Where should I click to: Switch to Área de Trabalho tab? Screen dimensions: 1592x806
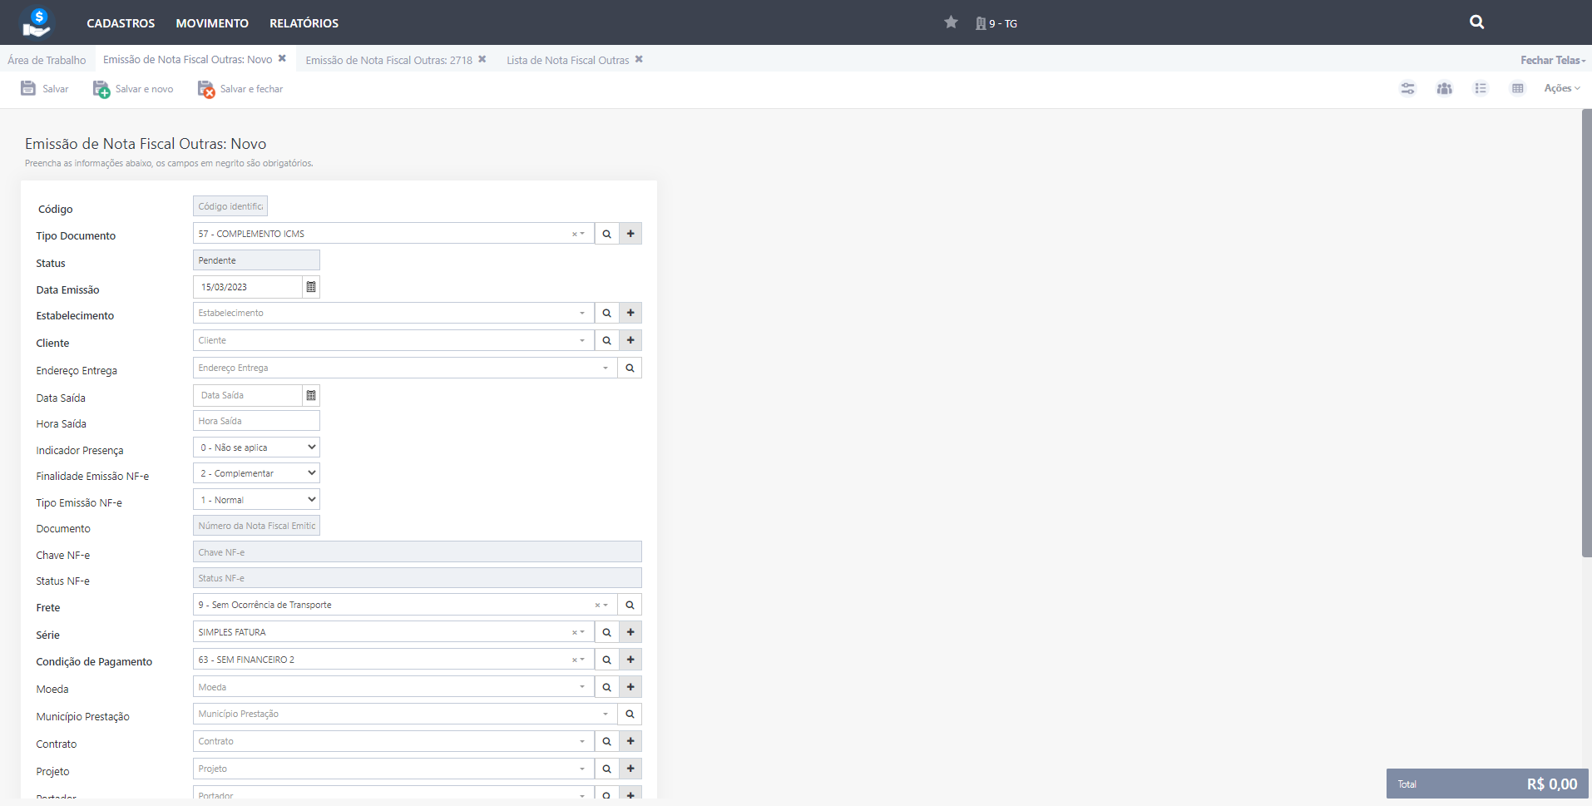(x=47, y=60)
